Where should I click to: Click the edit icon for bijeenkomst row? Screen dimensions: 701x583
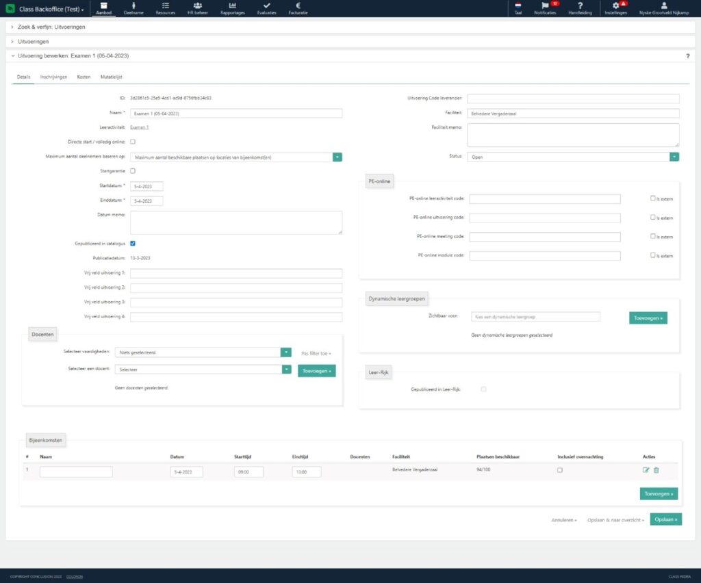[646, 470]
